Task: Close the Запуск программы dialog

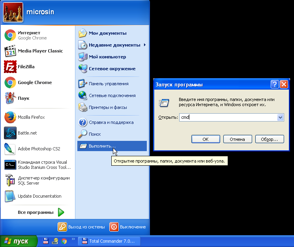Action: point(284,84)
